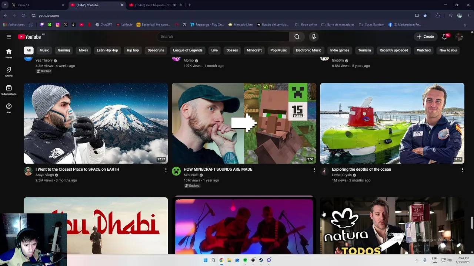Open the Twitch bookmark icon
Screen dimensions: 474x266
pos(42,25)
